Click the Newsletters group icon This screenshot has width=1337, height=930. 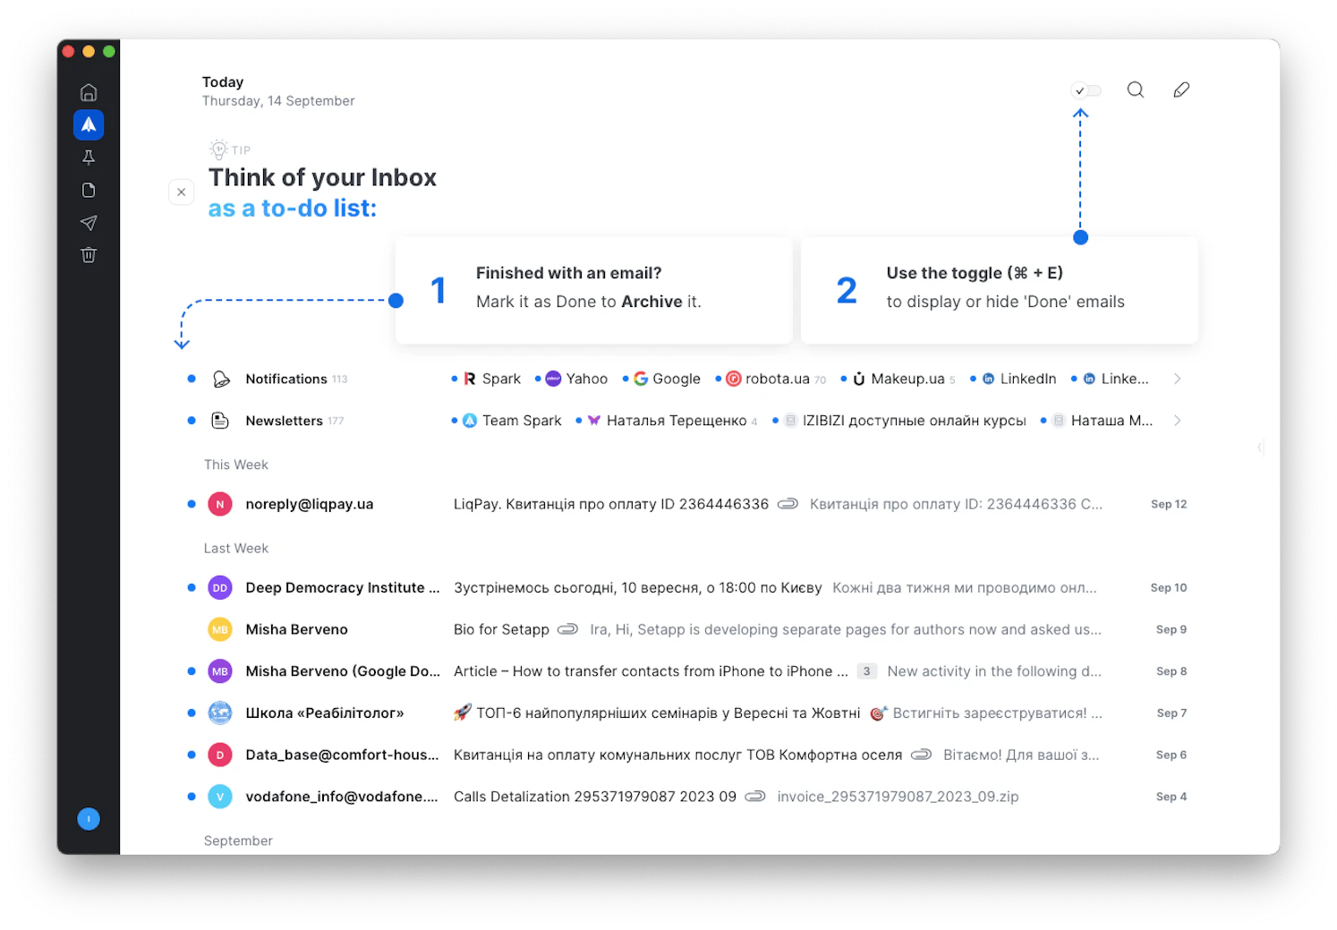point(220,421)
